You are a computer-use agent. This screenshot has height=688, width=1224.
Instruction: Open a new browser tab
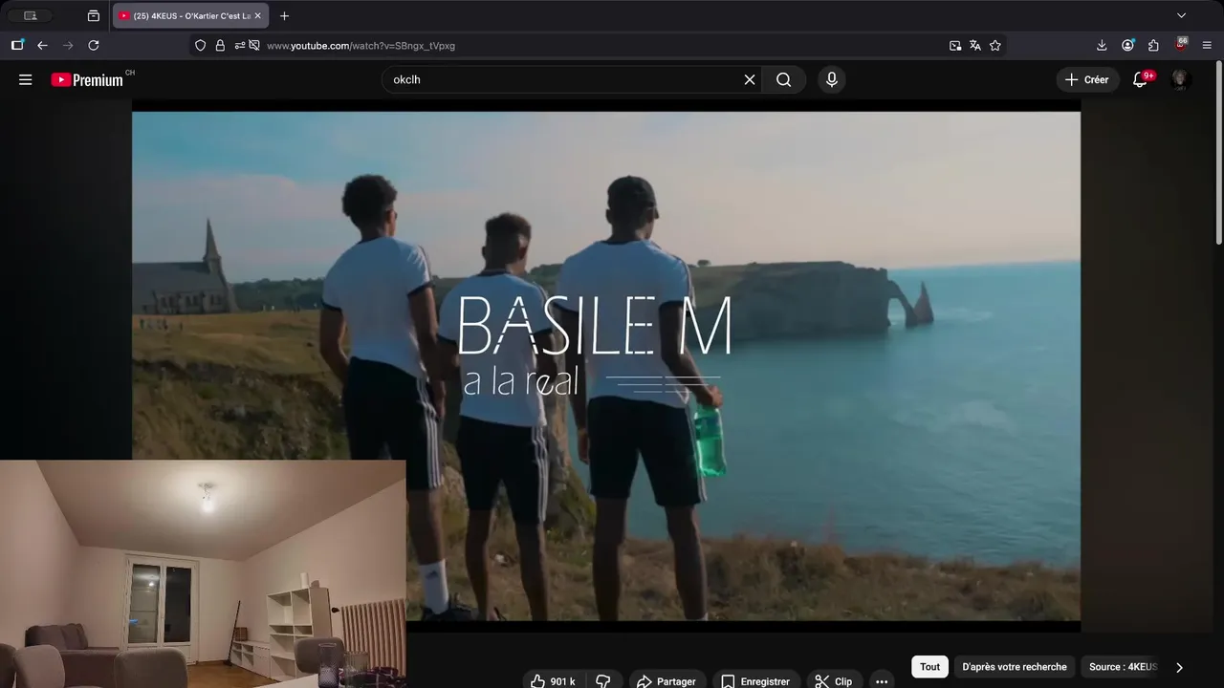(284, 16)
